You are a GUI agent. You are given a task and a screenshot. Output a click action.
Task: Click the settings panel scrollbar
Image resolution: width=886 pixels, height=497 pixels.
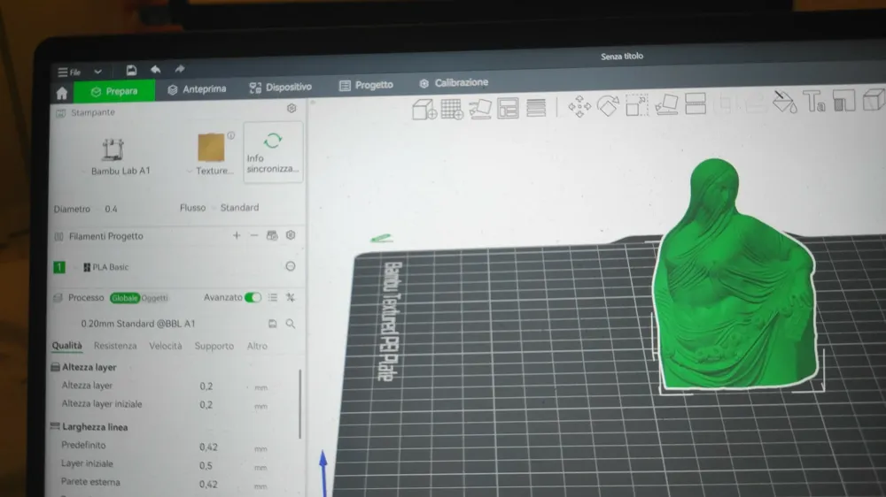click(299, 403)
